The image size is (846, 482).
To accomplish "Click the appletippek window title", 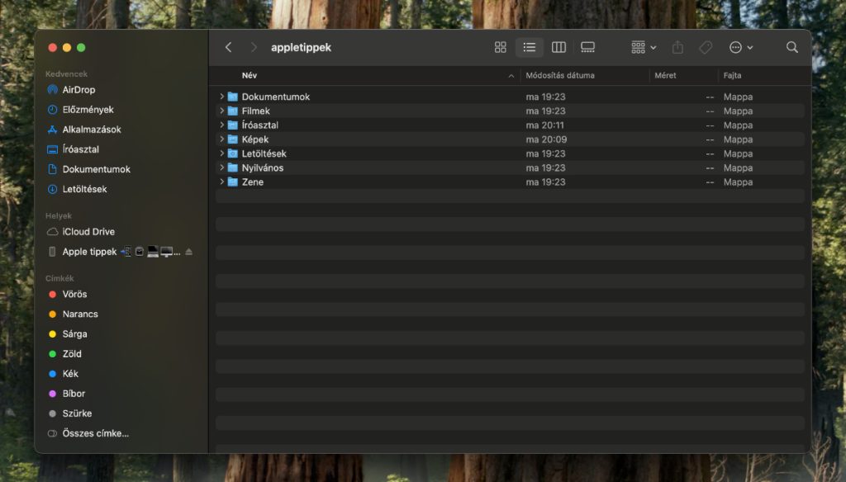I will (301, 47).
